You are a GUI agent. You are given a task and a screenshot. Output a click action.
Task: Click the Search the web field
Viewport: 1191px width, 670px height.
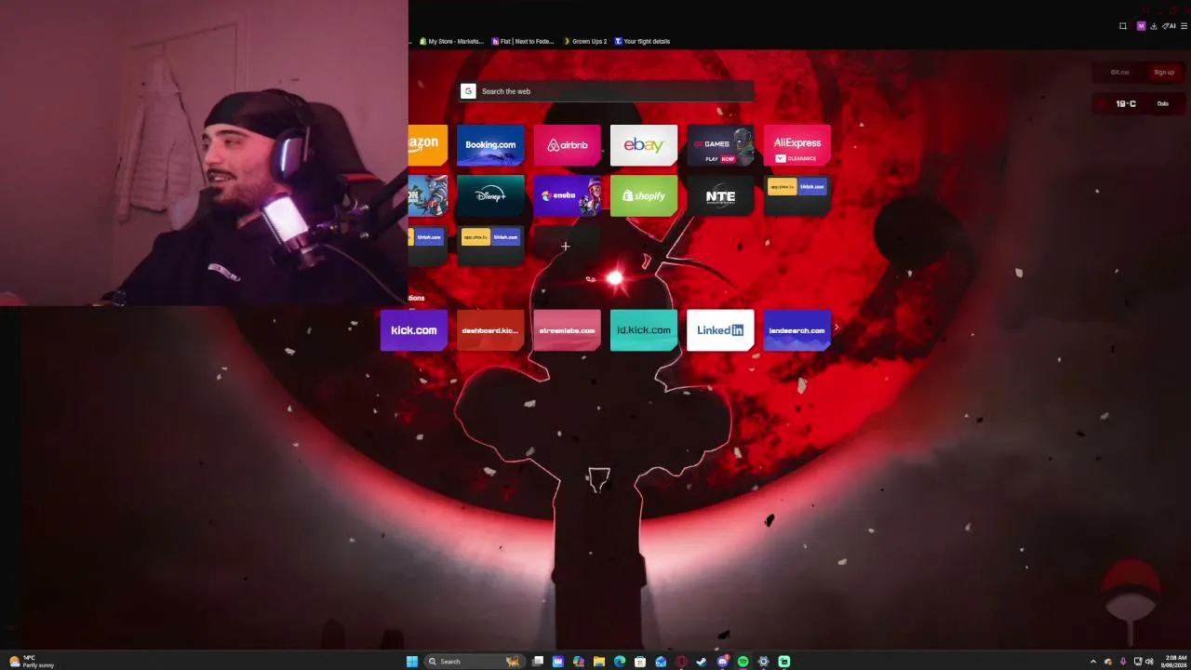tap(607, 91)
